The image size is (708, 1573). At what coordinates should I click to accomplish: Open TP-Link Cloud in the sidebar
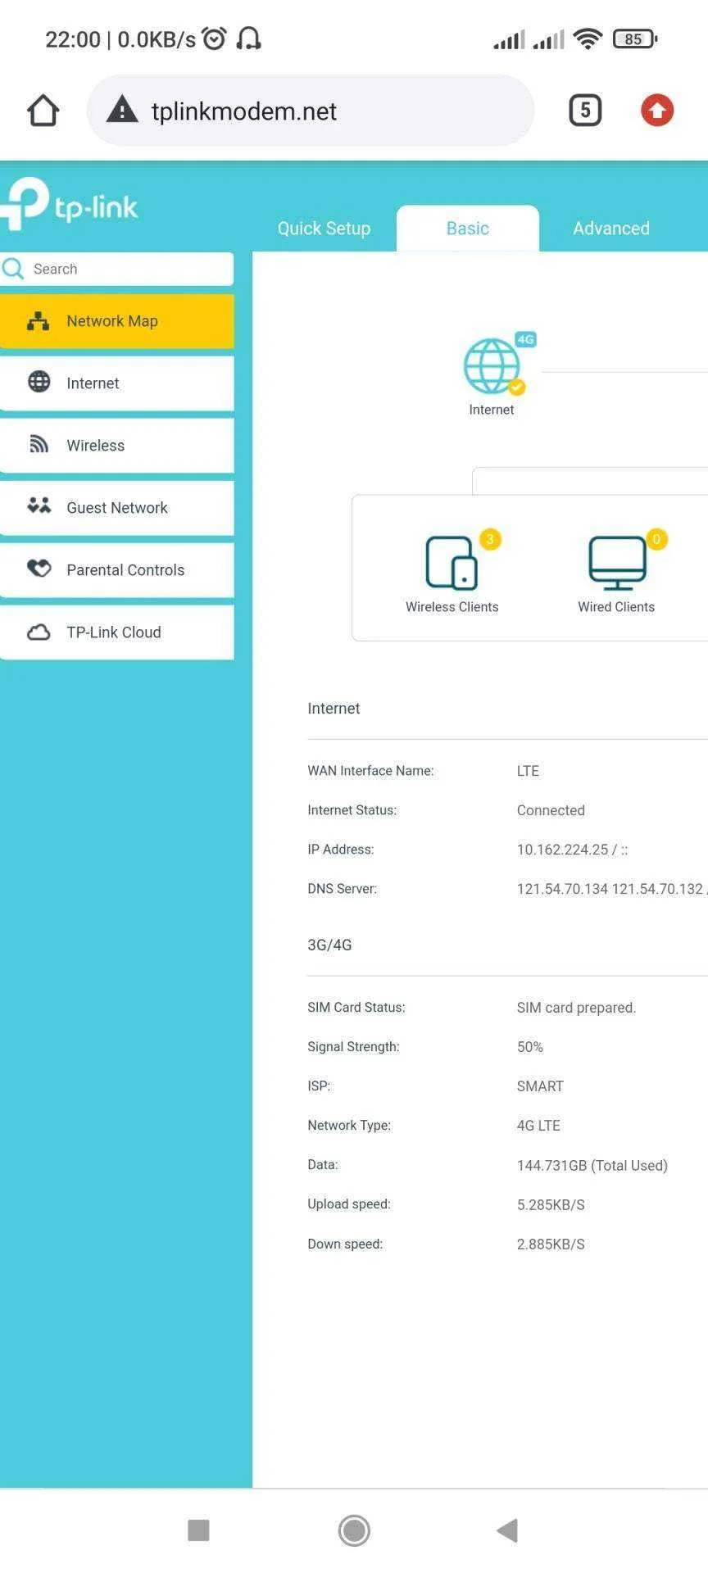pos(117,632)
